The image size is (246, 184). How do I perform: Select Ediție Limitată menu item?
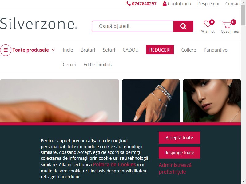click(98, 65)
